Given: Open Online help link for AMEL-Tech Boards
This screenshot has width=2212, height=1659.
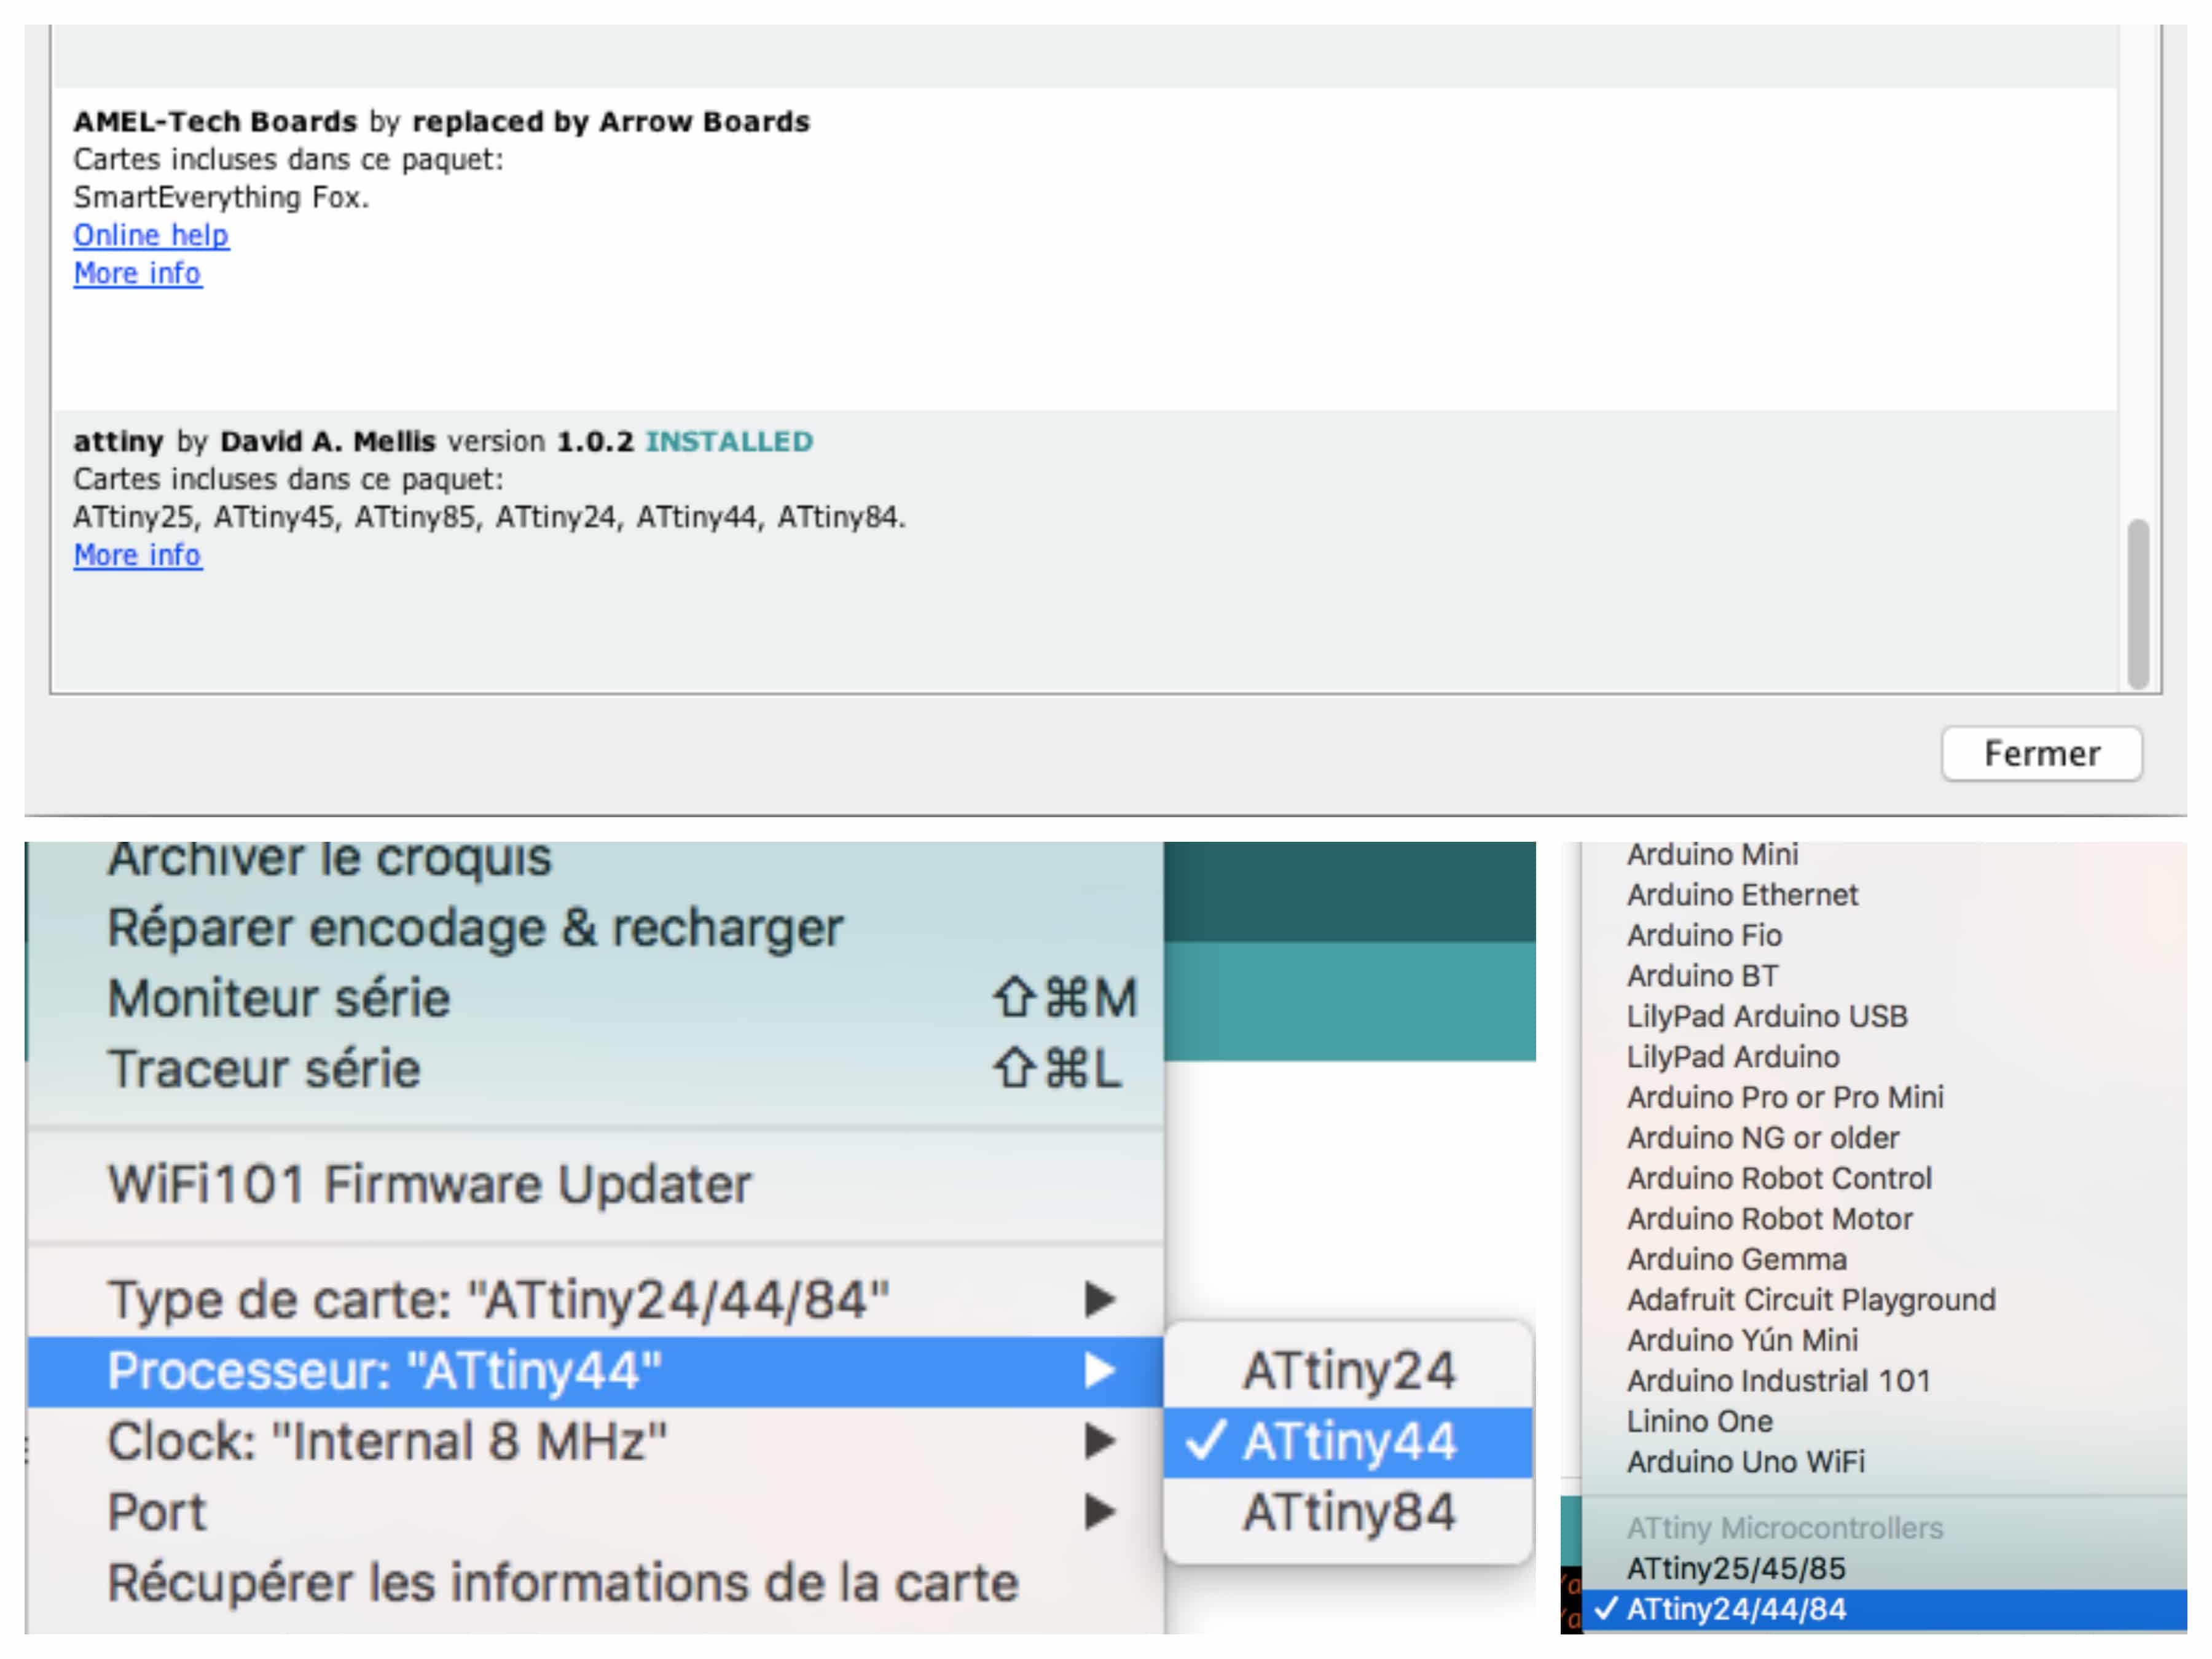Looking at the screenshot, I should 151,235.
